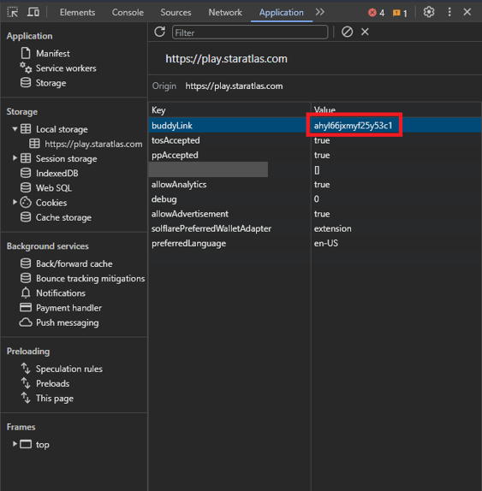Collapse the Local storage tree

(x=15, y=129)
